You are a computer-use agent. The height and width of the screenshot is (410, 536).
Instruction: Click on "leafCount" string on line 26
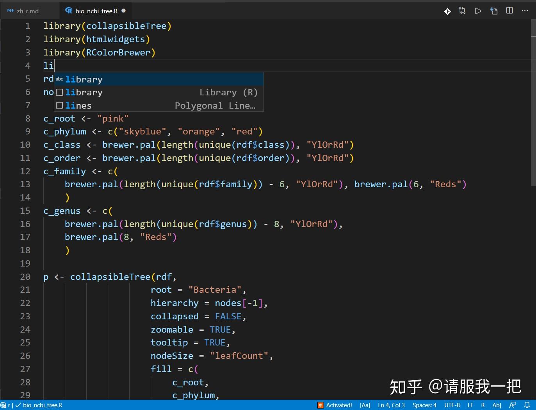click(x=239, y=356)
